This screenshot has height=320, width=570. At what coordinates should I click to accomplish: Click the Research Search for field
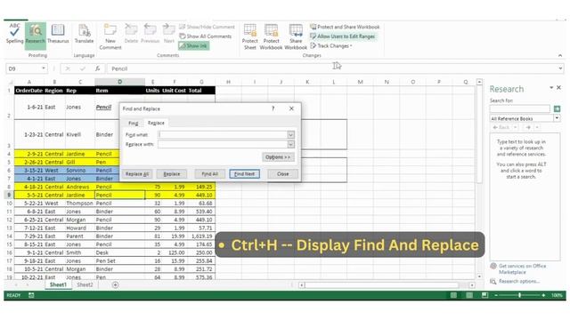coord(520,108)
